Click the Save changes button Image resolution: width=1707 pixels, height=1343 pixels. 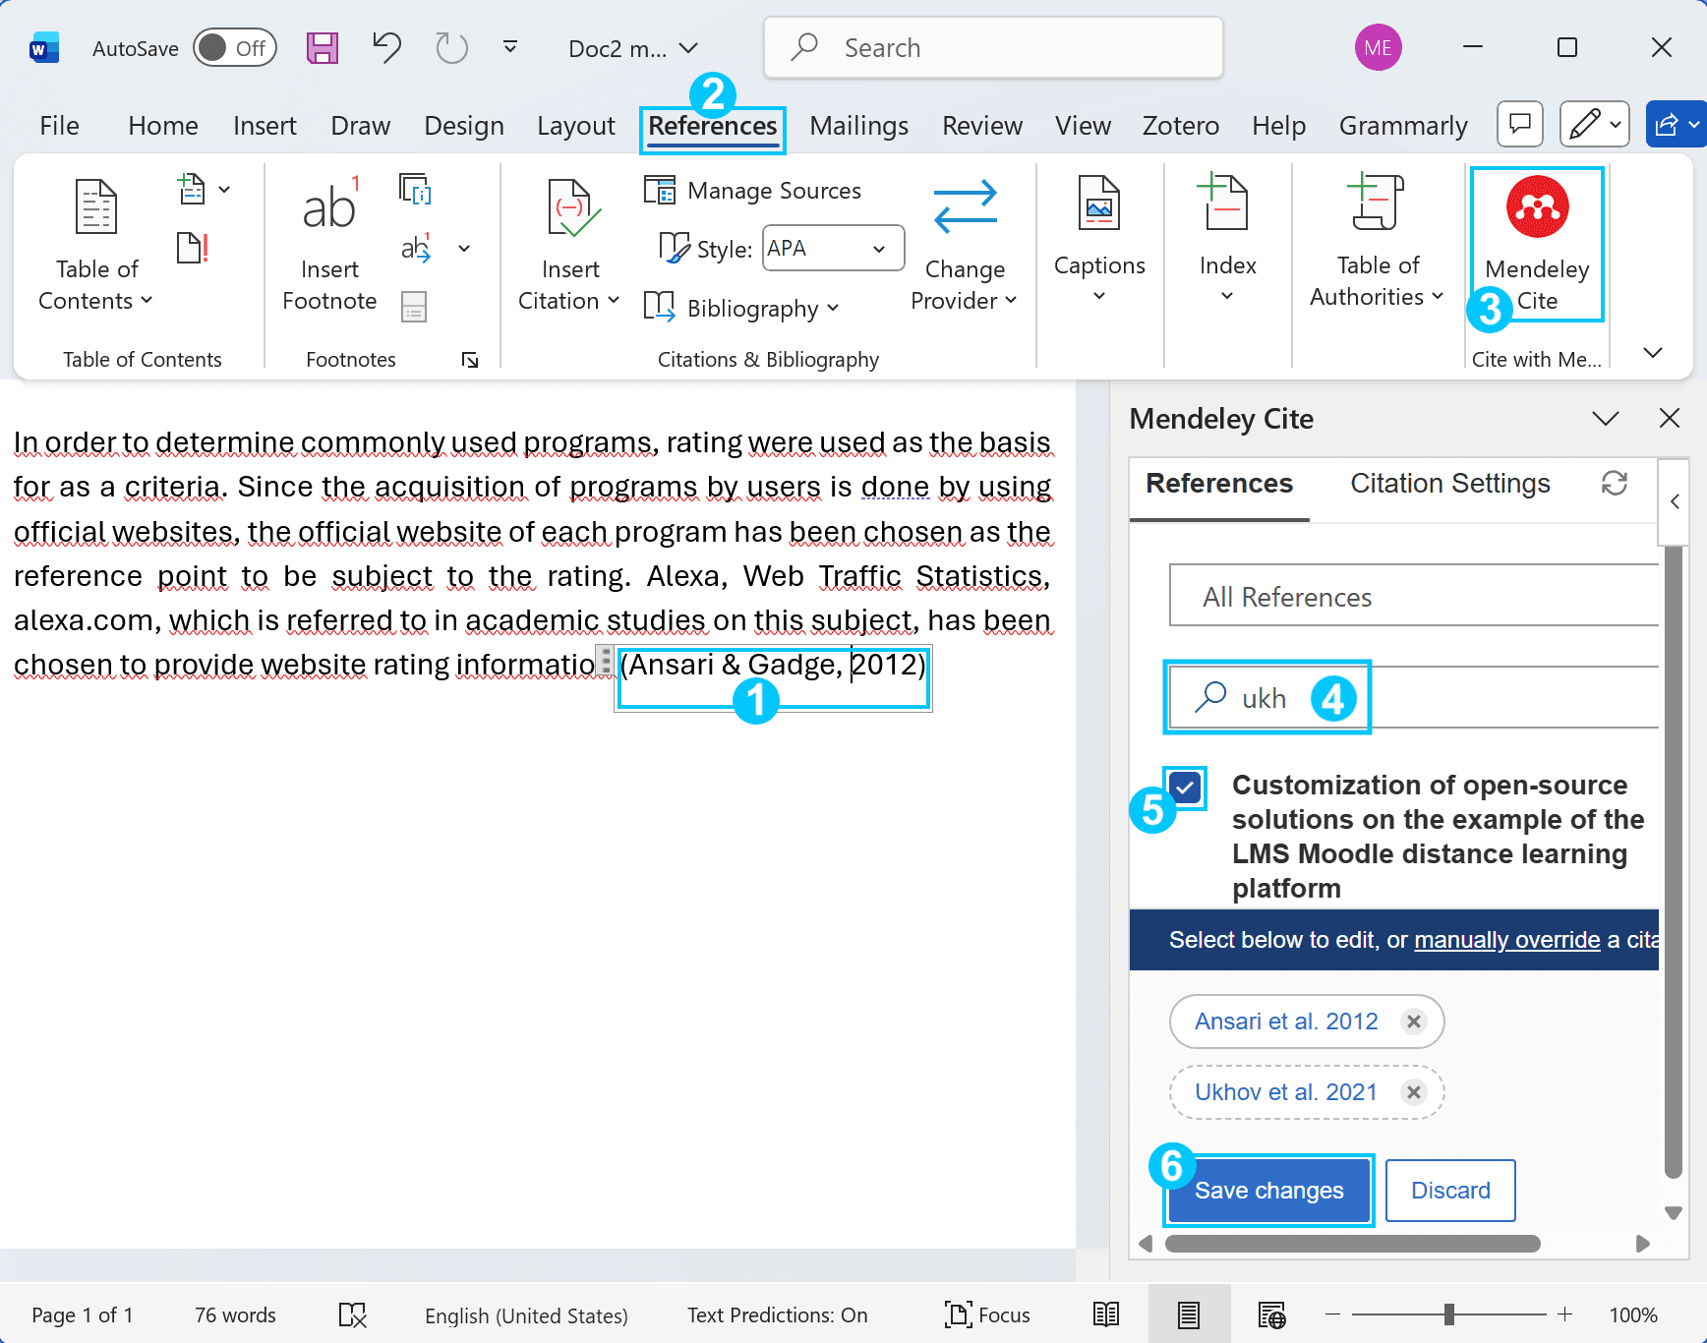pyautogui.click(x=1268, y=1191)
